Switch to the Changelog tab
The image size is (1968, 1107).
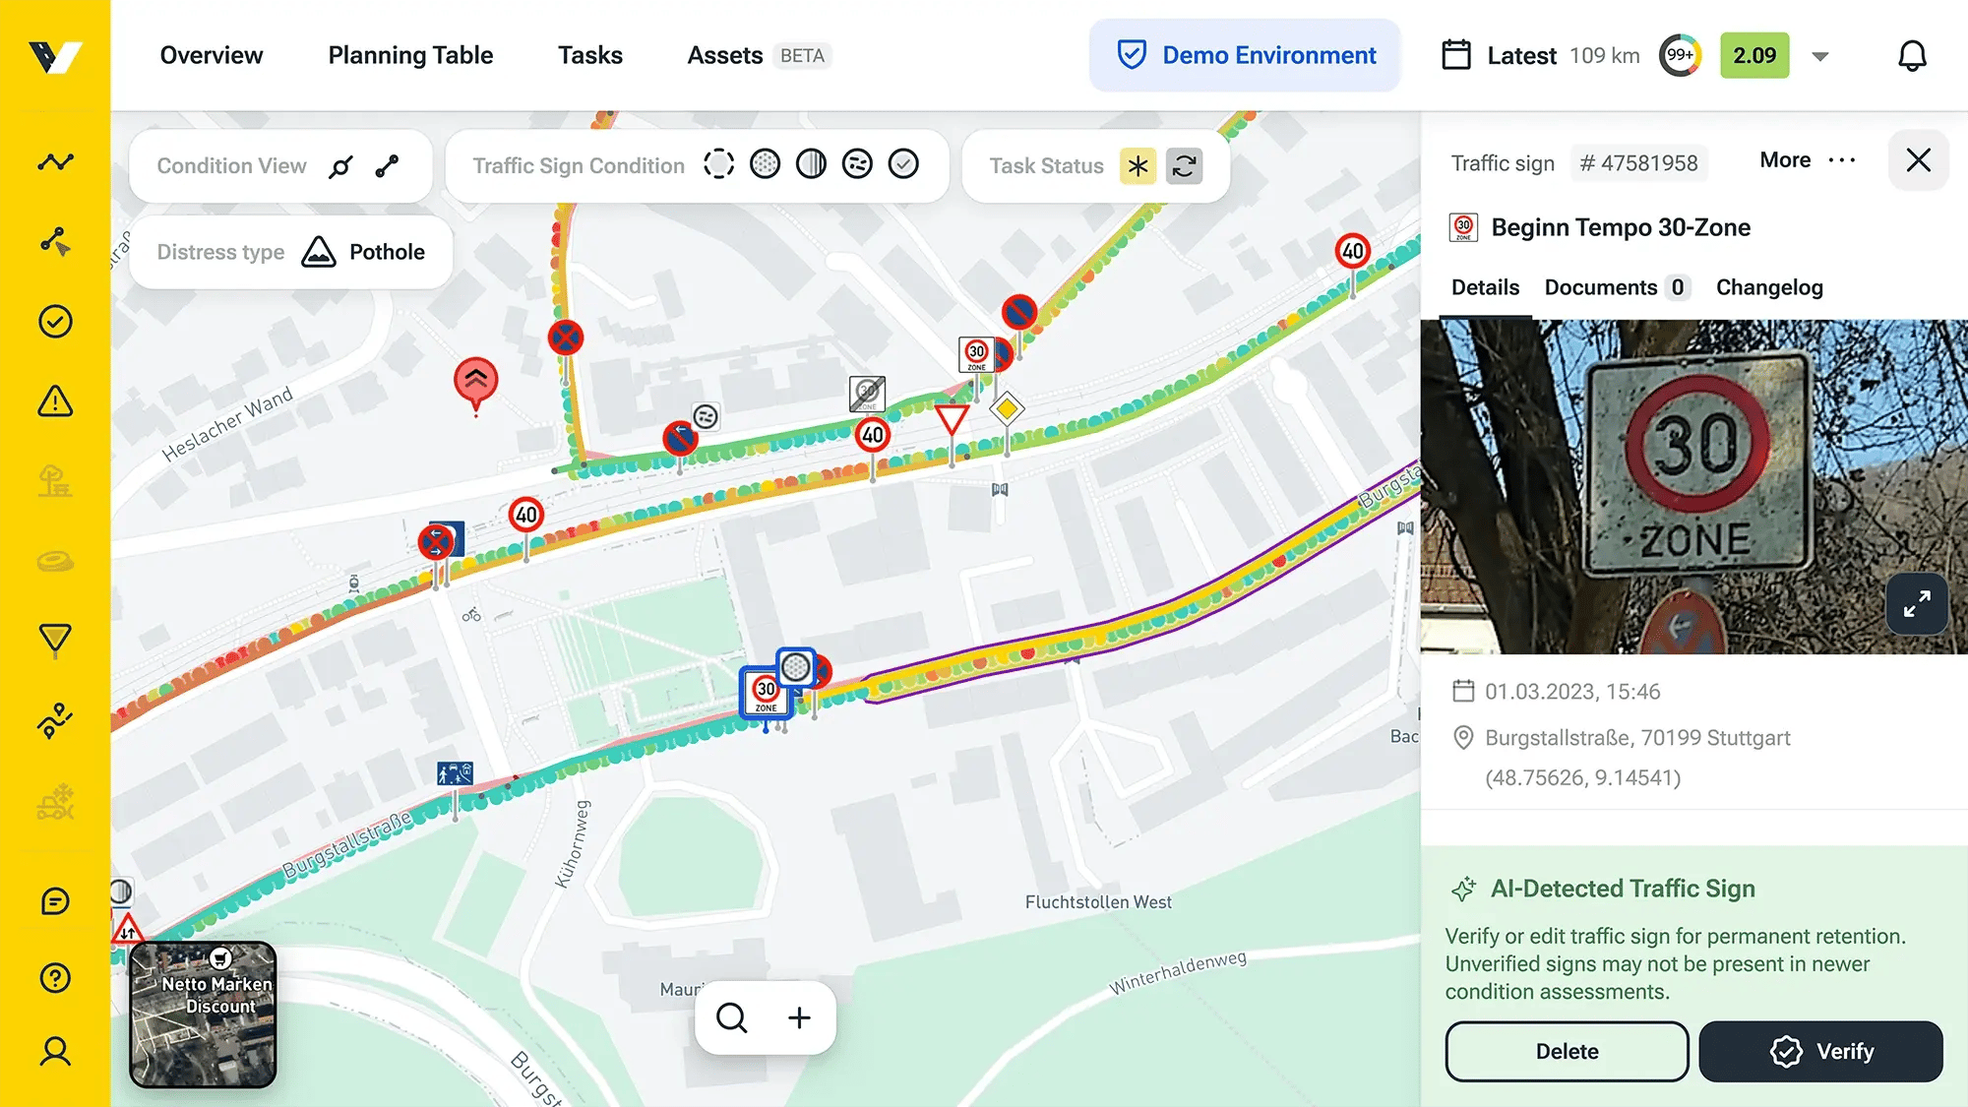pos(1770,286)
